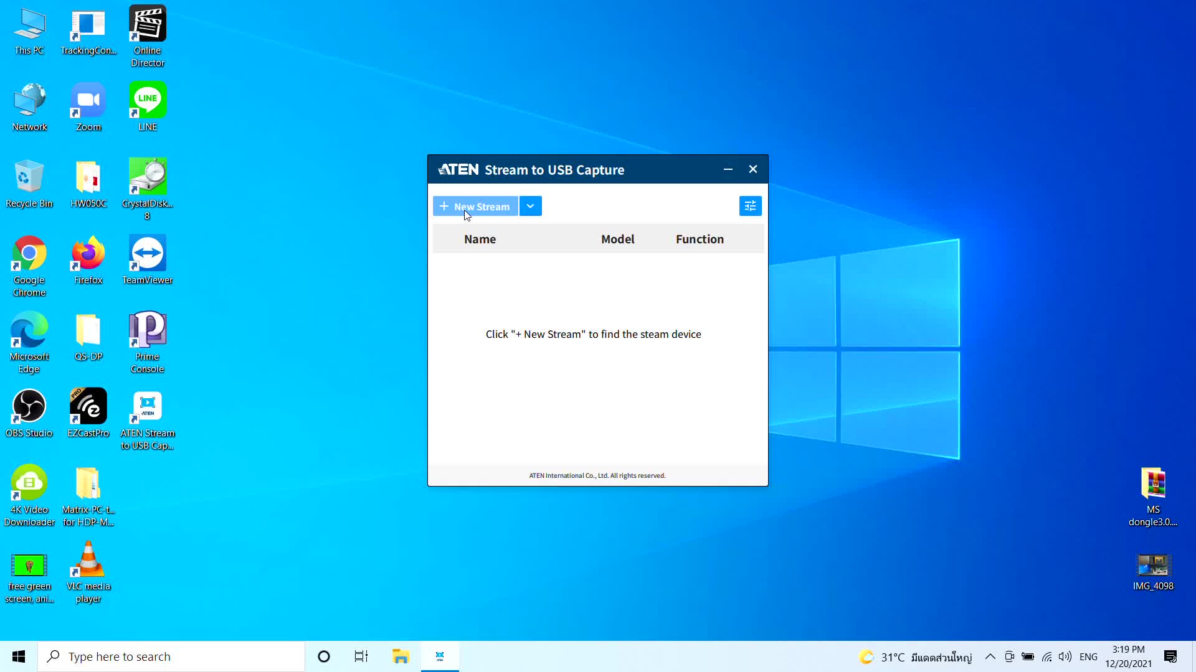
Task: Open the Windows Start menu
Action: 19,656
